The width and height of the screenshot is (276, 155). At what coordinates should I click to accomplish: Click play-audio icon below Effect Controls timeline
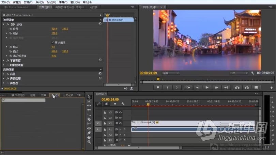tap(125, 89)
